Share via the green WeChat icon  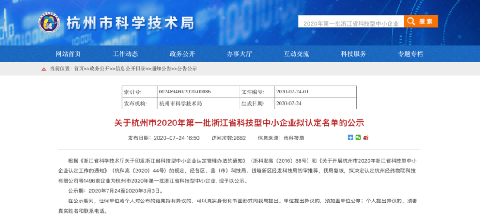coord(358,138)
